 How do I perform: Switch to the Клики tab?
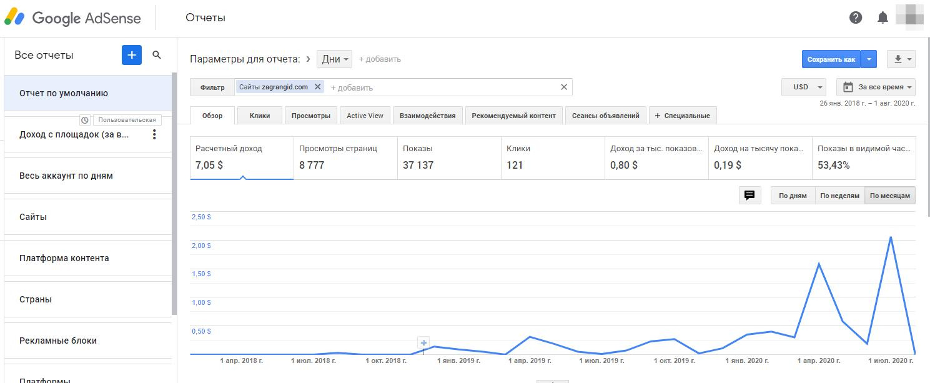pyautogui.click(x=260, y=116)
